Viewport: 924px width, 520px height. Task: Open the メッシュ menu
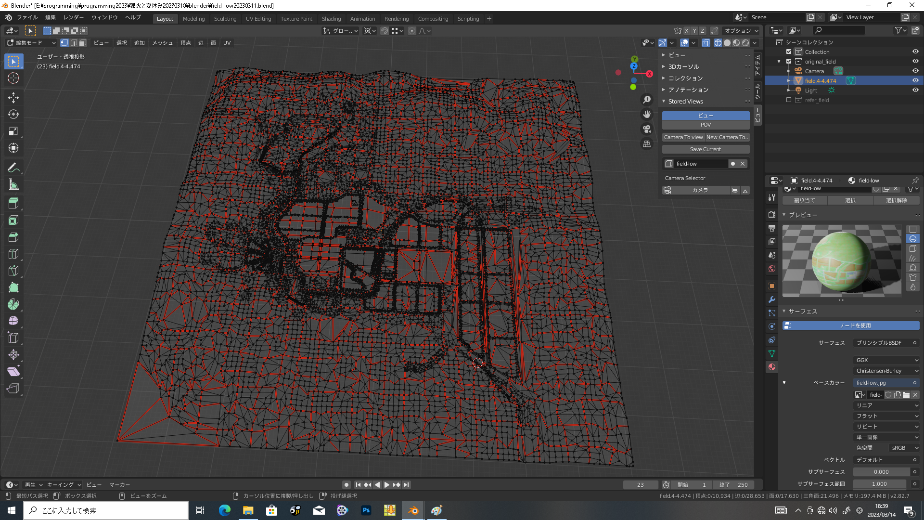pyautogui.click(x=162, y=43)
